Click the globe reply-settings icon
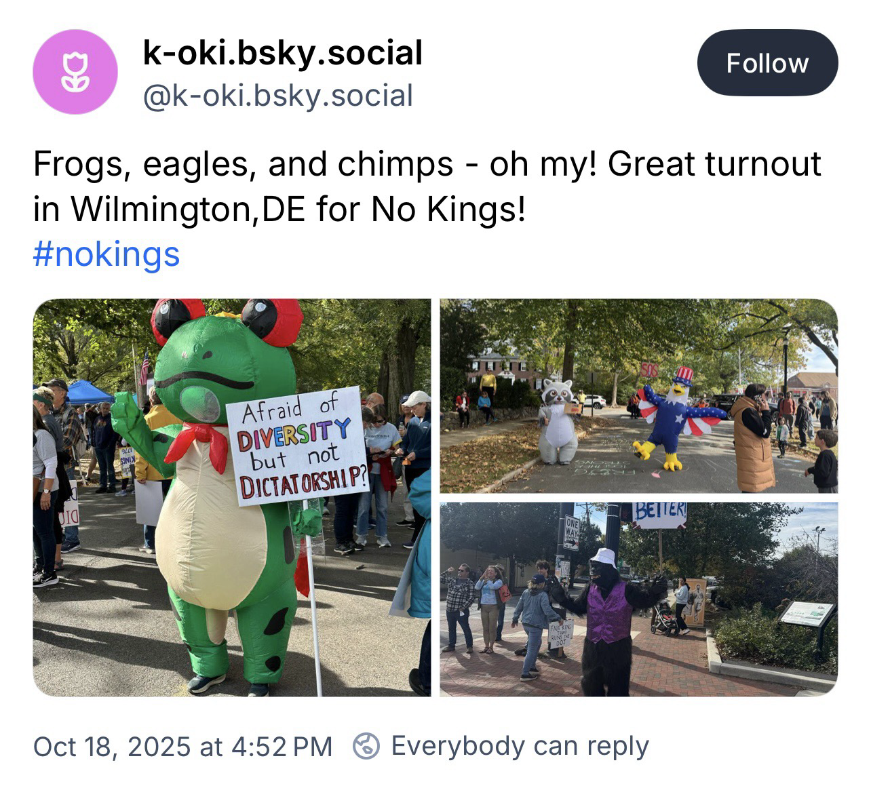871x786 pixels. [x=366, y=747]
